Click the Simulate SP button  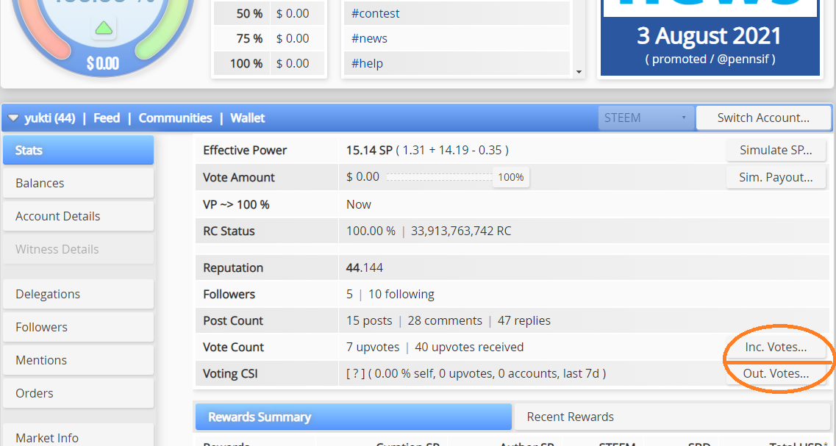point(776,151)
